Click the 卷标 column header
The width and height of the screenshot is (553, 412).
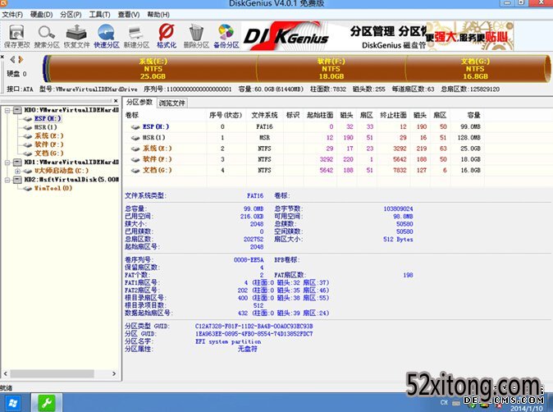pos(165,115)
